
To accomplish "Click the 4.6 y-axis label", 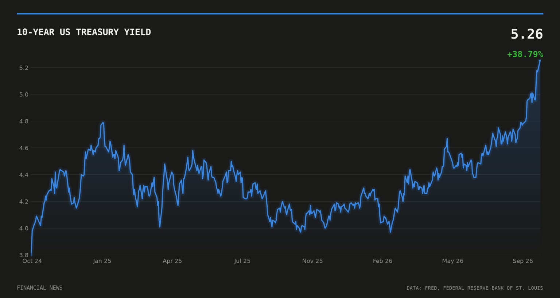I will [x=24, y=148].
